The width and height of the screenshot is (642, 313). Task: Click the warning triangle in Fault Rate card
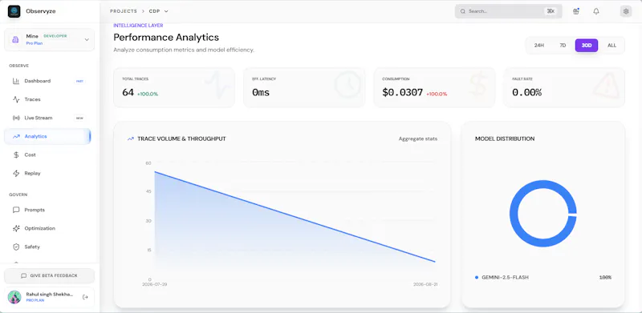tap(607, 85)
